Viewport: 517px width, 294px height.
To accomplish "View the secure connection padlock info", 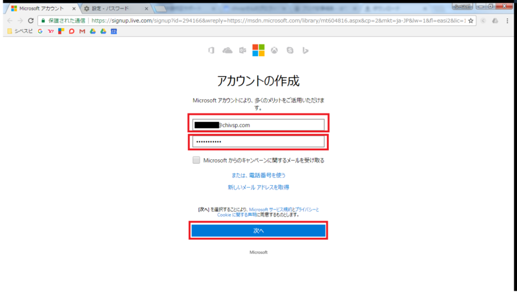I will tap(43, 21).
